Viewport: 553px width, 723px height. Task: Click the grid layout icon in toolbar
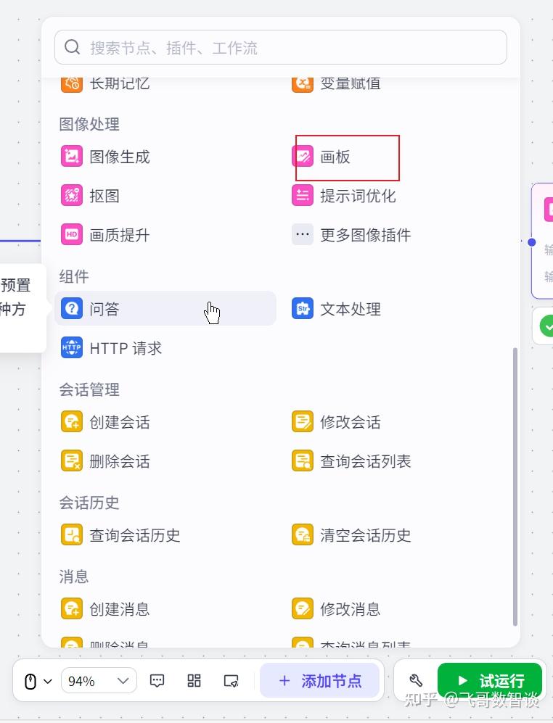194,681
